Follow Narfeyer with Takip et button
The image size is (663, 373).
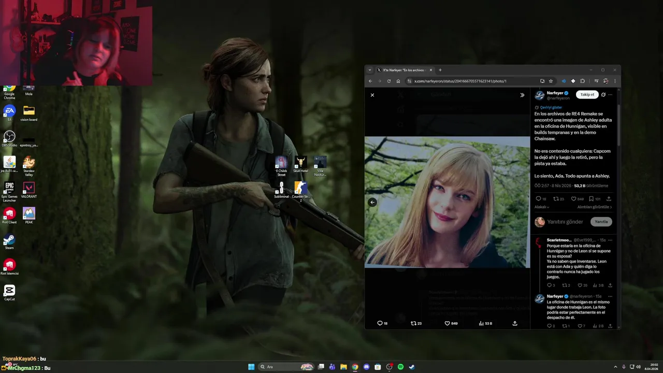(587, 94)
